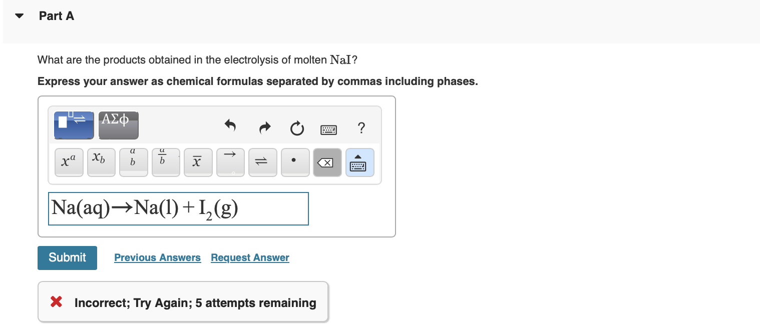Insert a multiplication dot symbol
760x333 pixels.
[295, 162]
